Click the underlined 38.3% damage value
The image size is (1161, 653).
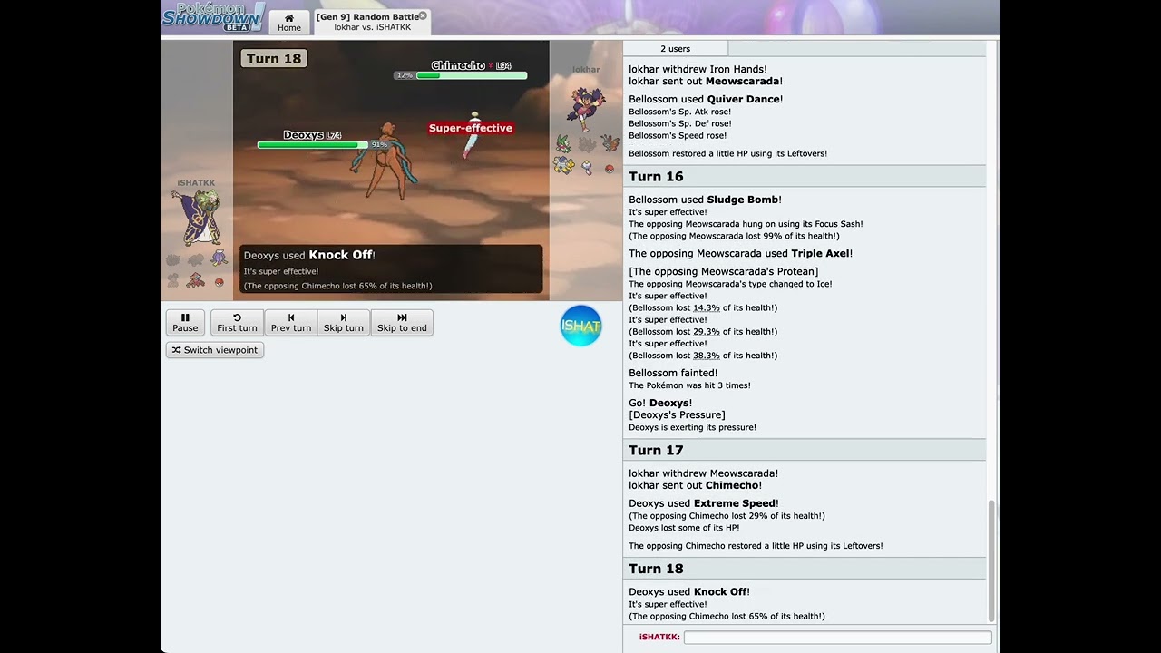[707, 356]
